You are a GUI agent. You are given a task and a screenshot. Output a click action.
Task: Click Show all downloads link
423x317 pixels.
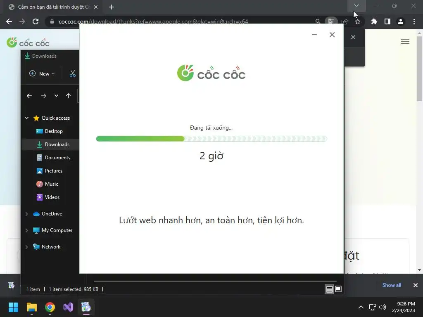pyautogui.click(x=392, y=285)
